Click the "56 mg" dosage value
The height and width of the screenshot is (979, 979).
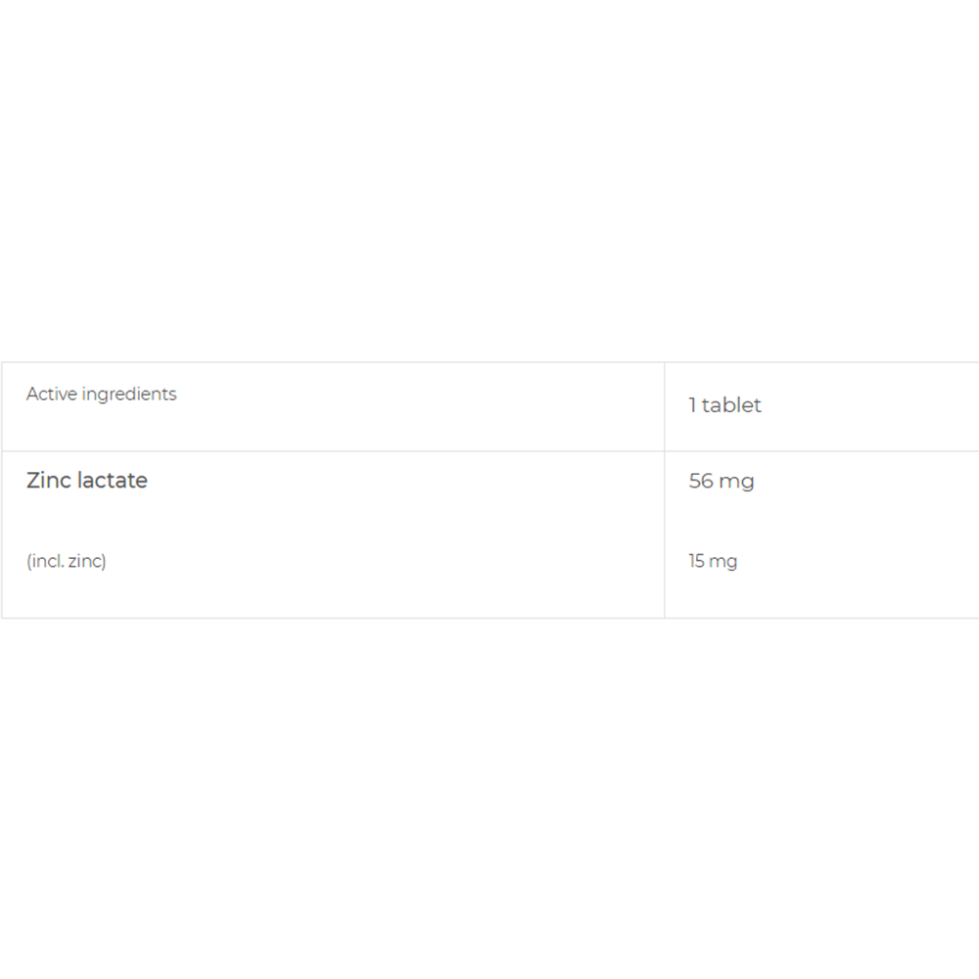pyautogui.click(x=722, y=482)
